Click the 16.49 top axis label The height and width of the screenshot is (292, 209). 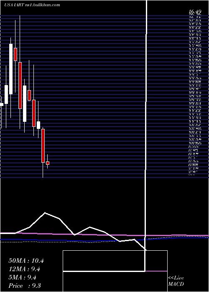point(195,12)
